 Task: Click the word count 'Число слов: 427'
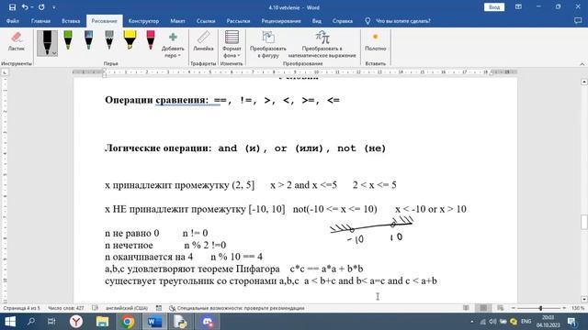coord(66,308)
